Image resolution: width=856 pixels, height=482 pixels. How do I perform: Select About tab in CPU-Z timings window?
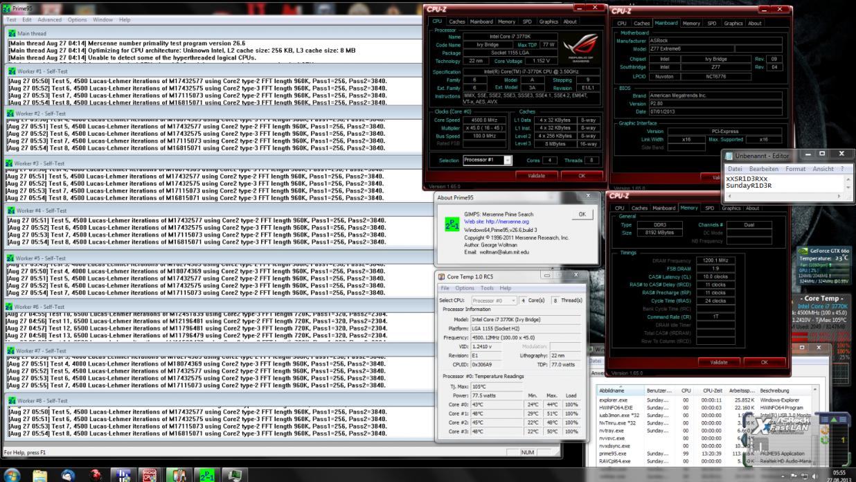752,208
